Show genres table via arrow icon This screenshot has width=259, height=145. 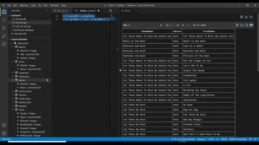click(47, 80)
